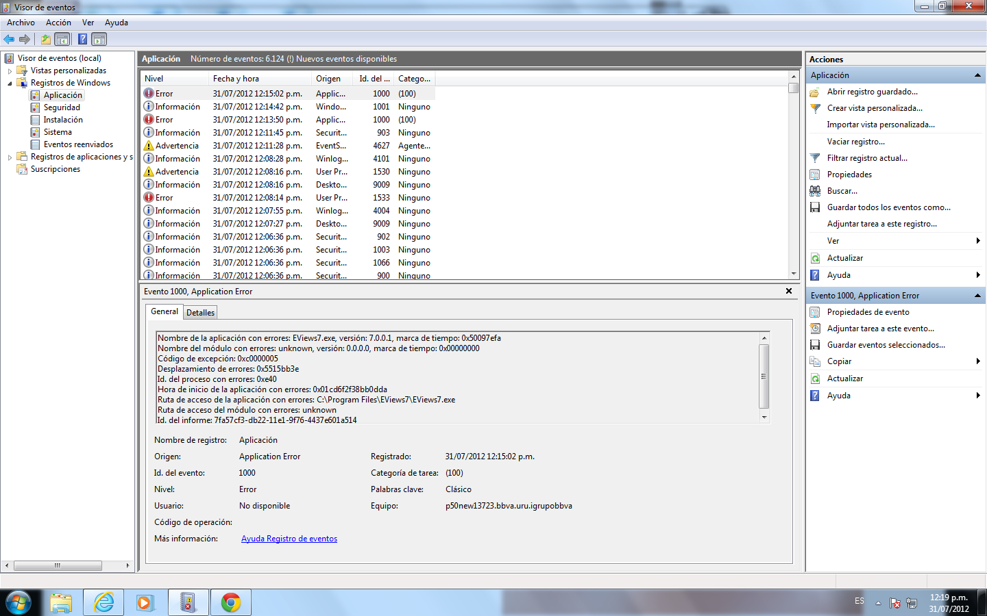The height and width of the screenshot is (616, 987).
Task: Click the Buscar binoculars icon
Action: pyautogui.click(x=815, y=191)
